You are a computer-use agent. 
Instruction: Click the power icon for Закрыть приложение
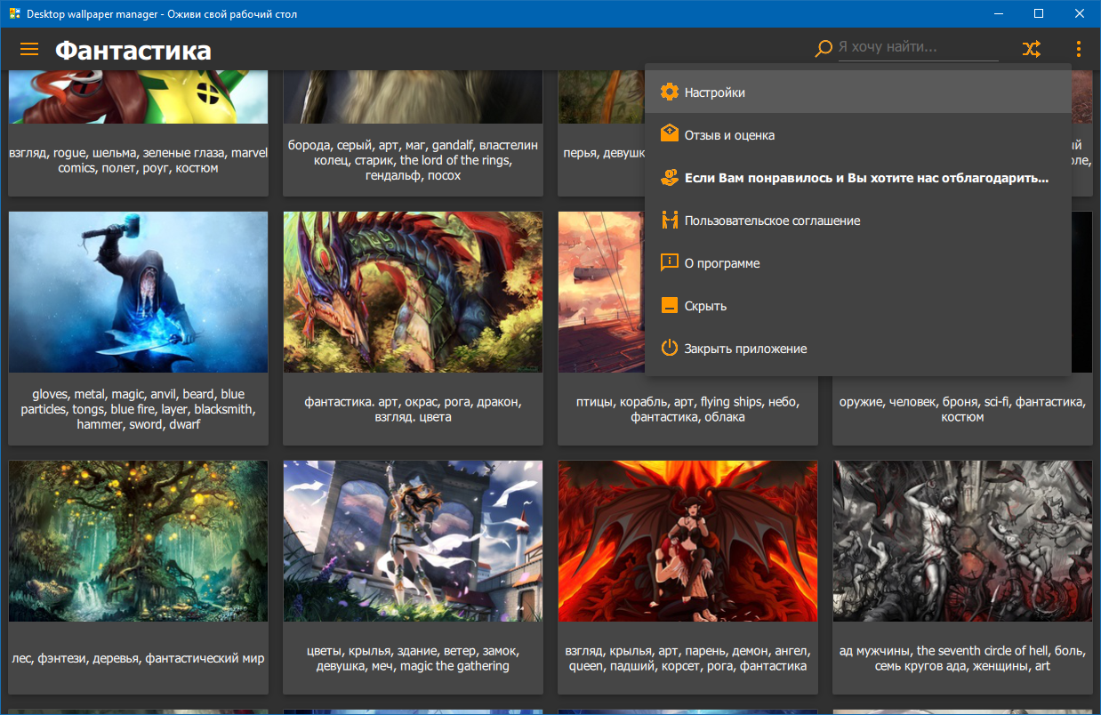pyautogui.click(x=670, y=348)
